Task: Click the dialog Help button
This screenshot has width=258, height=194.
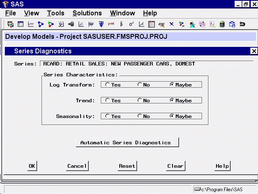Action: tap(222, 166)
